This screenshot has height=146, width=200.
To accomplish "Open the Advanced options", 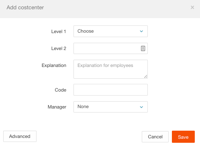I will (20, 136).
